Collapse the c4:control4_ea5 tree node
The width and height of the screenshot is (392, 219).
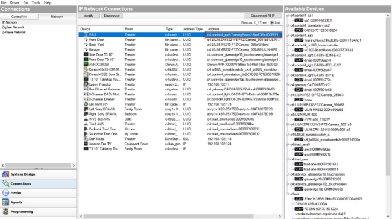tap(288, 35)
